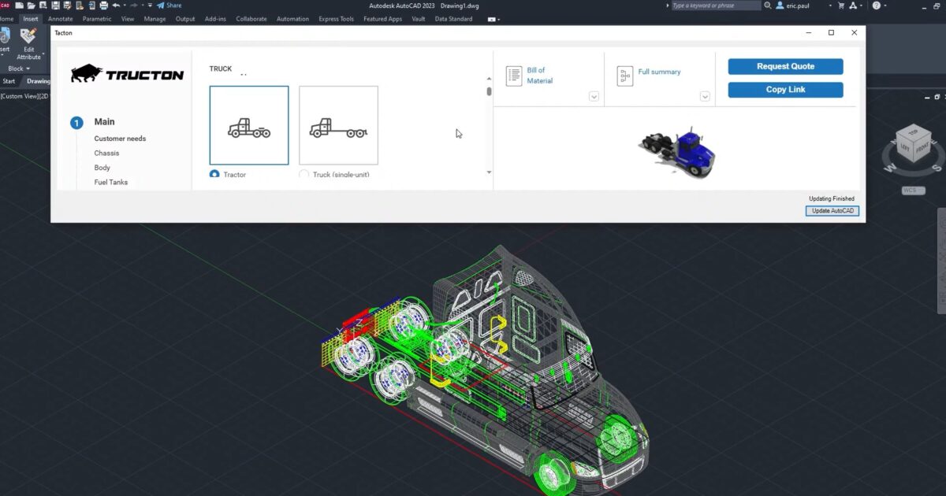Click the eric.paul username

pyautogui.click(x=798, y=6)
